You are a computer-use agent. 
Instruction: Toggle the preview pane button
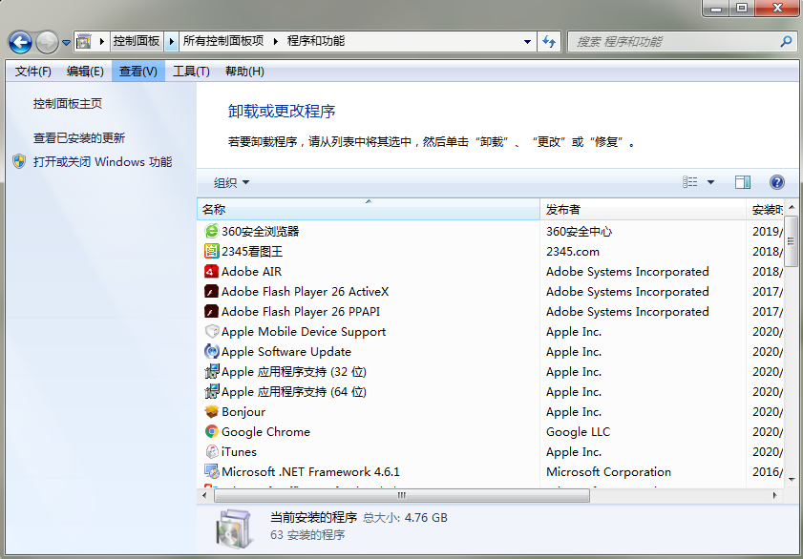click(743, 182)
